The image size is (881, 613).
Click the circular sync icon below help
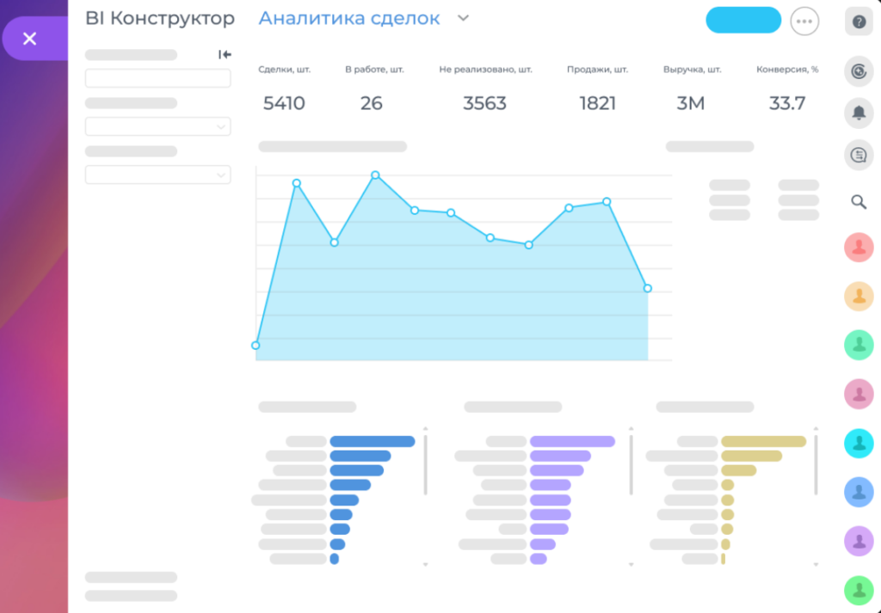point(859,71)
